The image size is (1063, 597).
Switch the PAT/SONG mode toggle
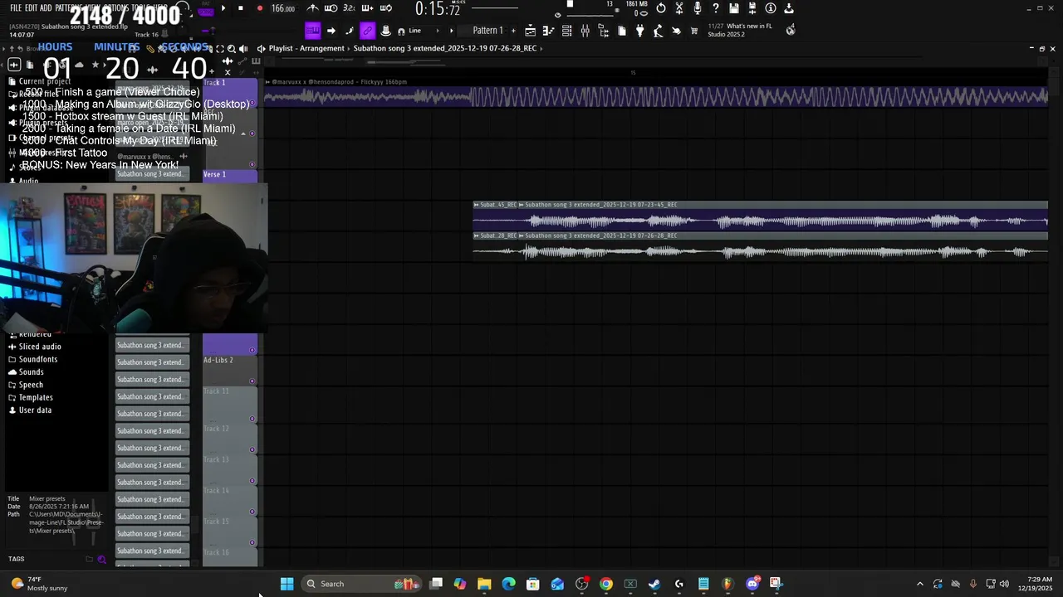coord(206,9)
